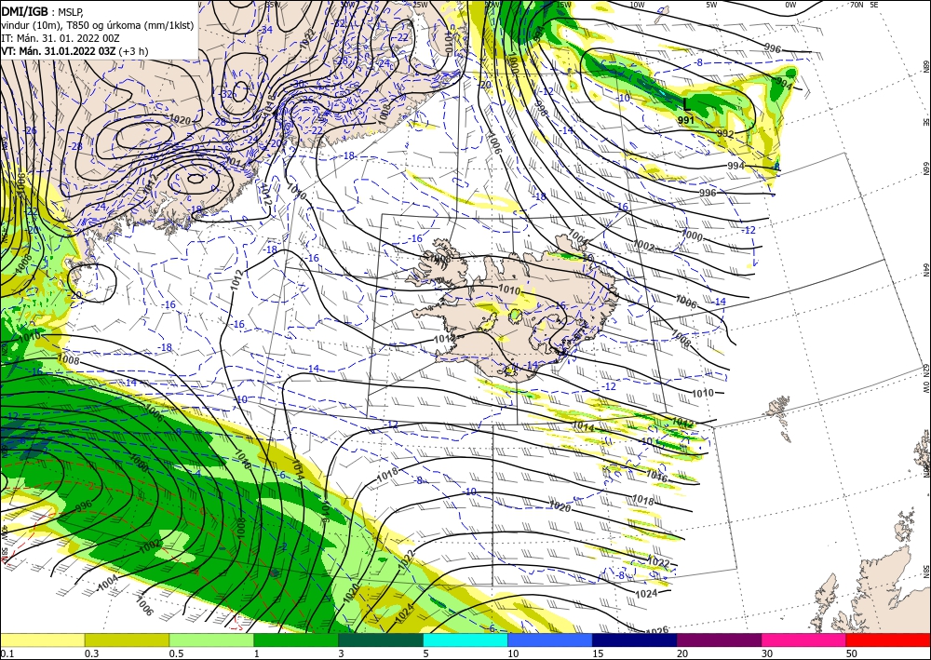931x660 pixels.
Task: Click the '1026' isobar label at bottom
Action: 655,630
